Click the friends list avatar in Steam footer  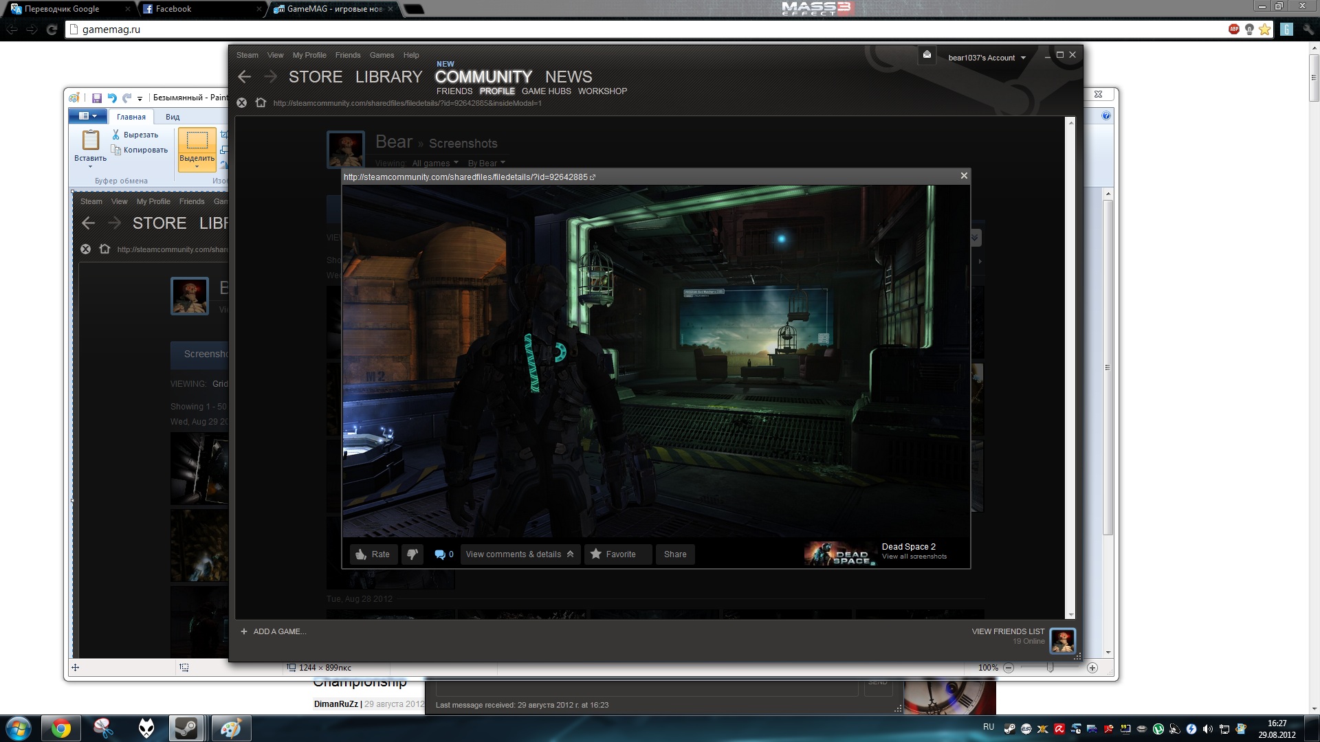tap(1062, 641)
